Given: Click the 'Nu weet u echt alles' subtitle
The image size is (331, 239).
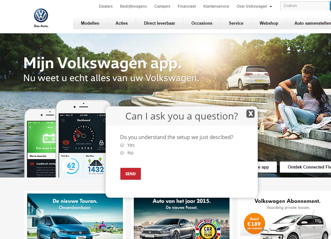Looking at the screenshot, I should pyautogui.click(x=111, y=78).
